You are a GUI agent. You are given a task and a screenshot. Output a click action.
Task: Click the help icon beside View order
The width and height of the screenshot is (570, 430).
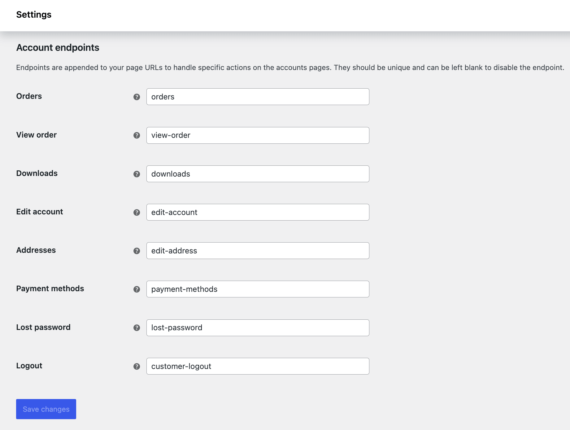tap(137, 135)
